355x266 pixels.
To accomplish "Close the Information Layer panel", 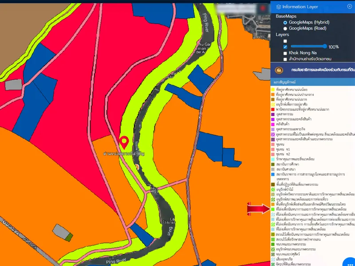I will [350, 7].
